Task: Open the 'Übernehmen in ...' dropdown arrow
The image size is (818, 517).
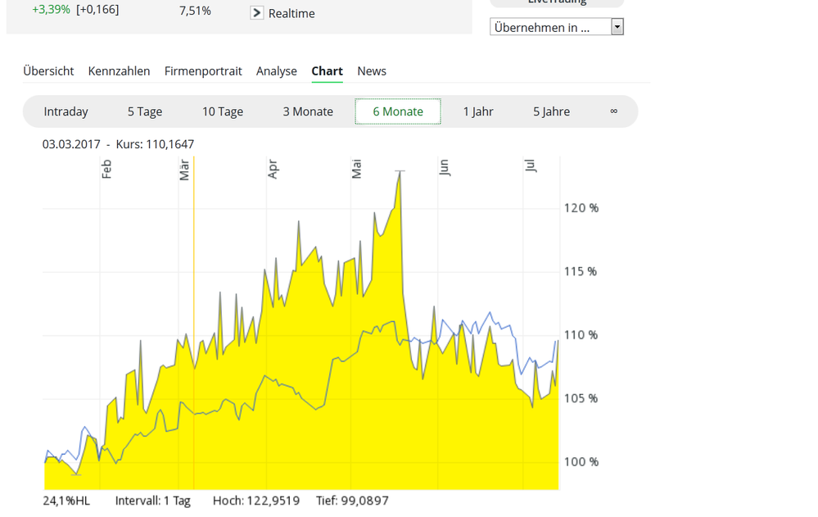Action: 617,26
